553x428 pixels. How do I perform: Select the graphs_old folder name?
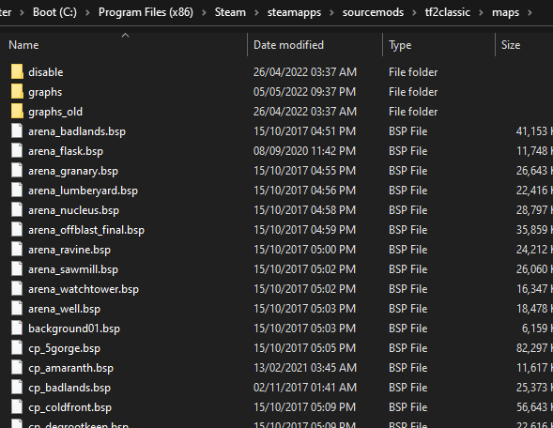[x=55, y=112]
